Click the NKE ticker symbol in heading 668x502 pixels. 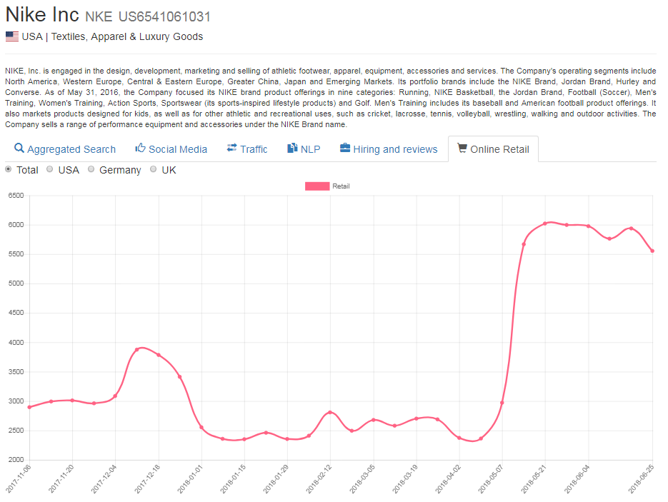[x=99, y=16]
